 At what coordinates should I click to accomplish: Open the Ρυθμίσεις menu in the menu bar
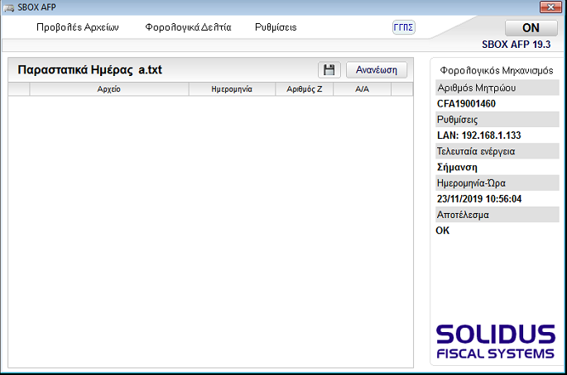pyautogui.click(x=276, y=27)
